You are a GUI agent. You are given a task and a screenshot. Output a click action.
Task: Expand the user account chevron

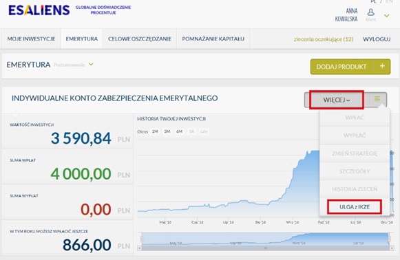pyautogui.click(x=387, y=16)
